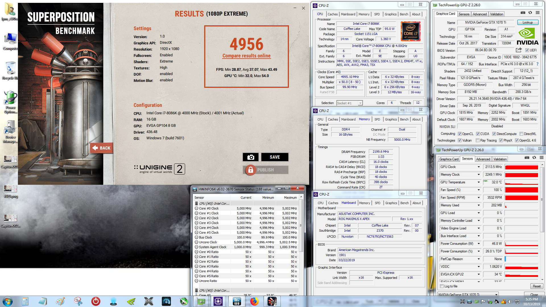Open Bench tab in middle CPU-Z window
The height and width of the screenshot is (307, 546).
(x=404, y=119)
